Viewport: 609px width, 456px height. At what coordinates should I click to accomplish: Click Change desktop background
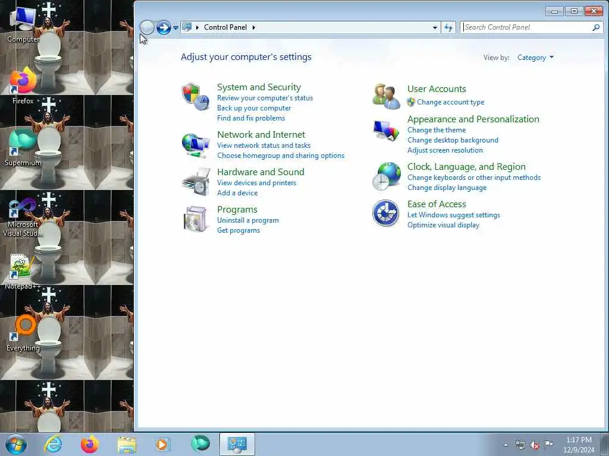pos(453,140)
